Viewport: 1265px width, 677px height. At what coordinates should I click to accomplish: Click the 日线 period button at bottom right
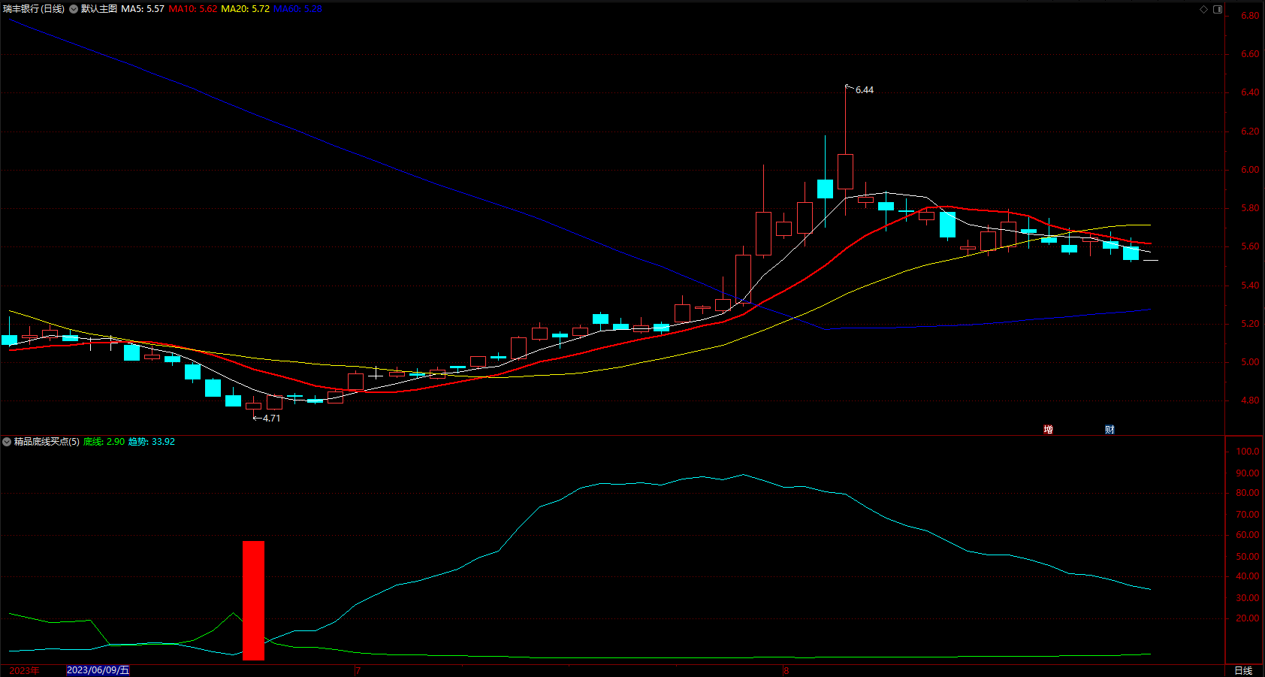tap(1243, 670)
